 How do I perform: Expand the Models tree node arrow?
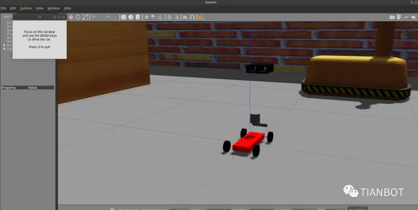pyautogui.click(x=4, y=45)
